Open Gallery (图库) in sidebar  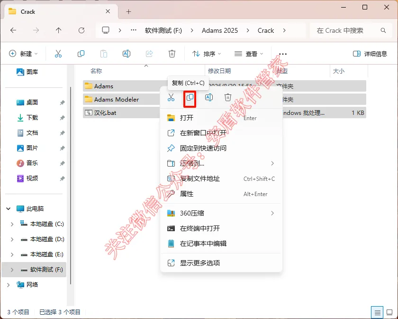pos(27,72)
